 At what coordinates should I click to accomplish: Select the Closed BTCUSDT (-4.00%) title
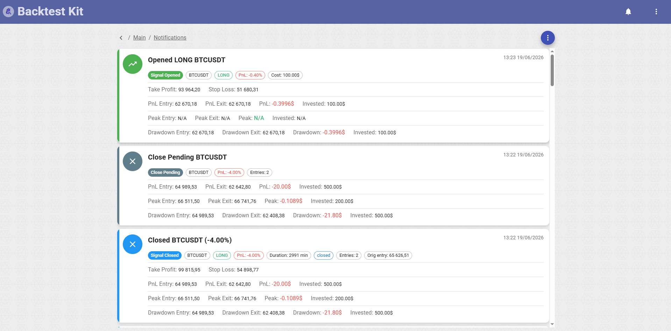tap(190, 240)
